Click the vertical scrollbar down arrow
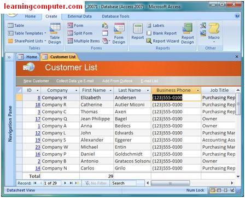245x198 pixels. (x=238, y=176)
